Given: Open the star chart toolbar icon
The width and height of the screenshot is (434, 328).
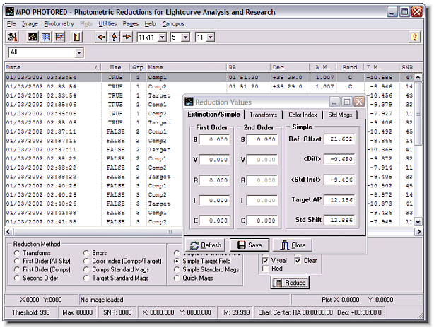Looking at the screenshot, I should click(33, 37).
